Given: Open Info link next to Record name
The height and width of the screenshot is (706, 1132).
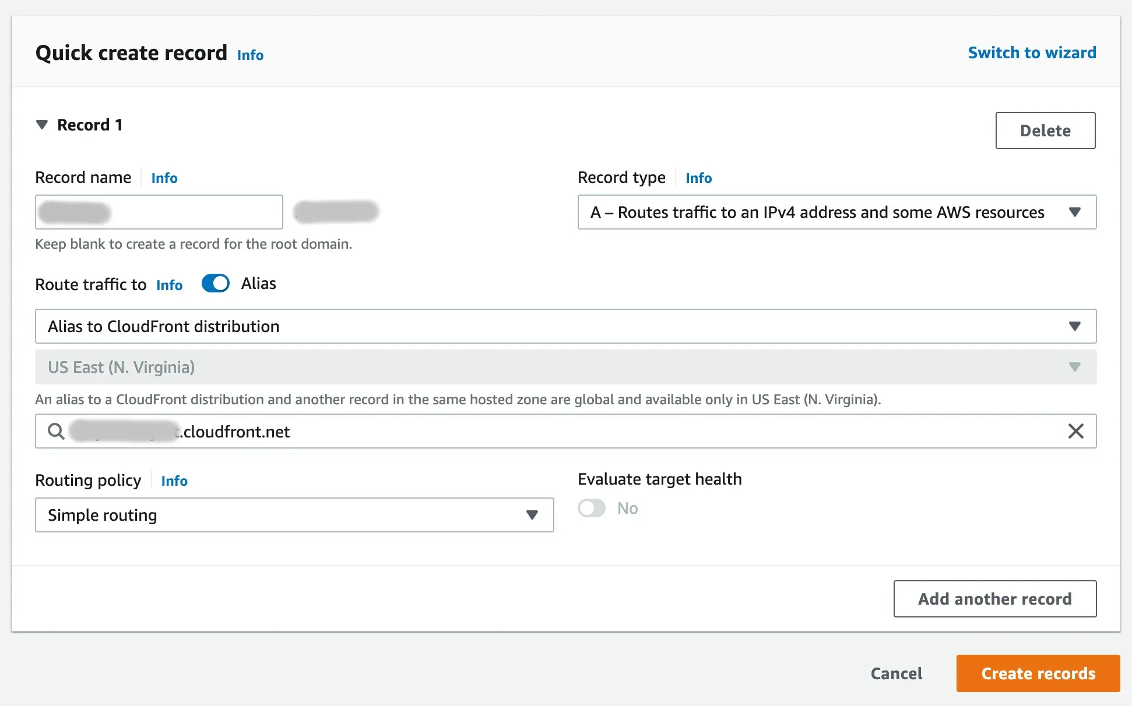Looking at the screenshot, I should [x=164, y=178].
